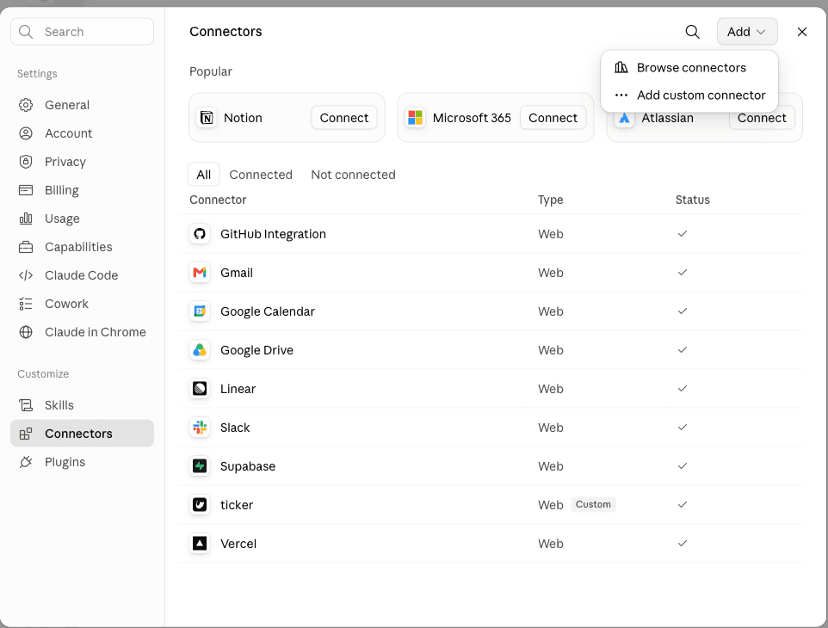Toggle the Add dropdown button
Image resolution: width=828 pixels, height=628 pixels.
tap(747, 32)
